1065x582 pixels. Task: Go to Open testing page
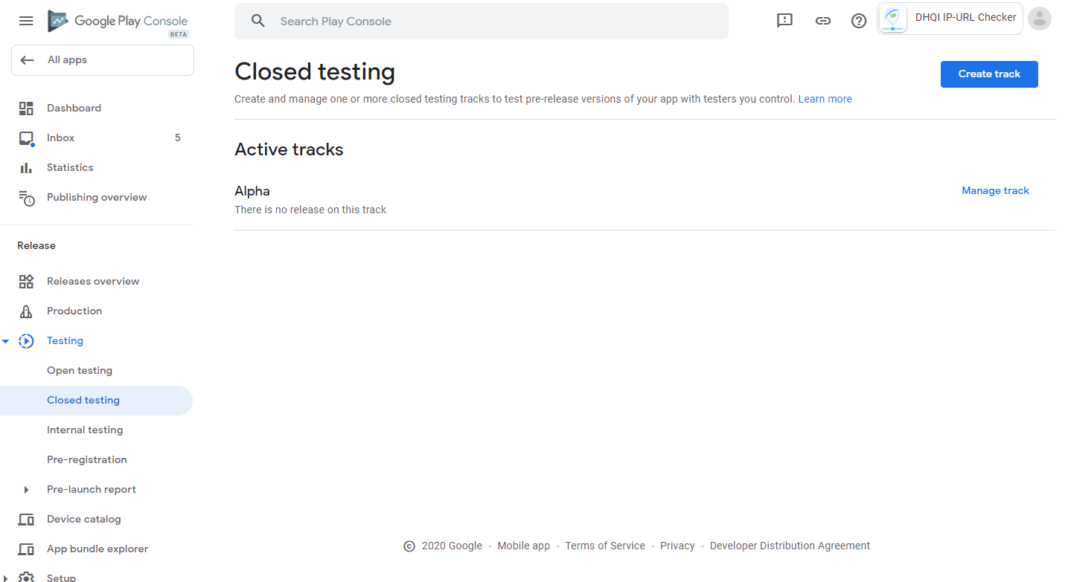coord(80,371)
